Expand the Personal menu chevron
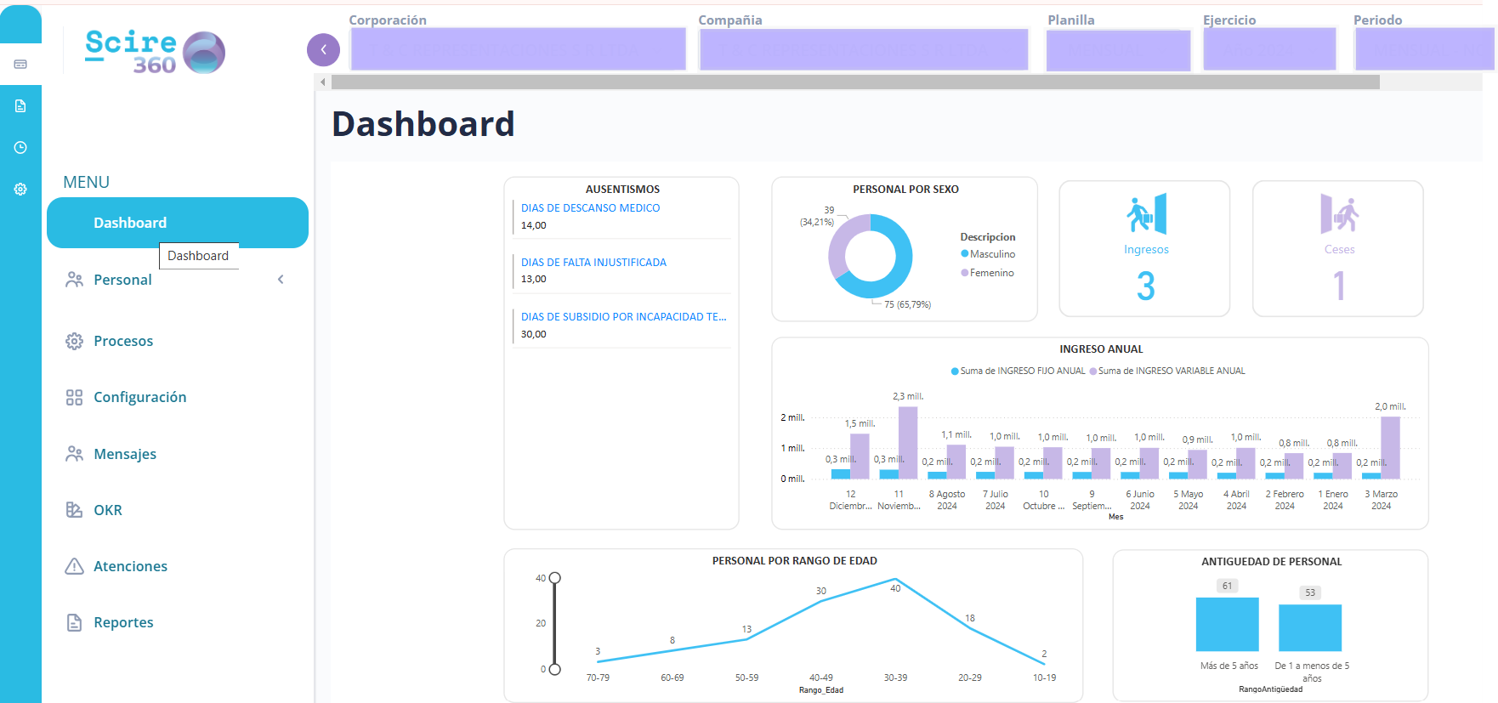1498x703 pixels. click(x=281, y=280)
